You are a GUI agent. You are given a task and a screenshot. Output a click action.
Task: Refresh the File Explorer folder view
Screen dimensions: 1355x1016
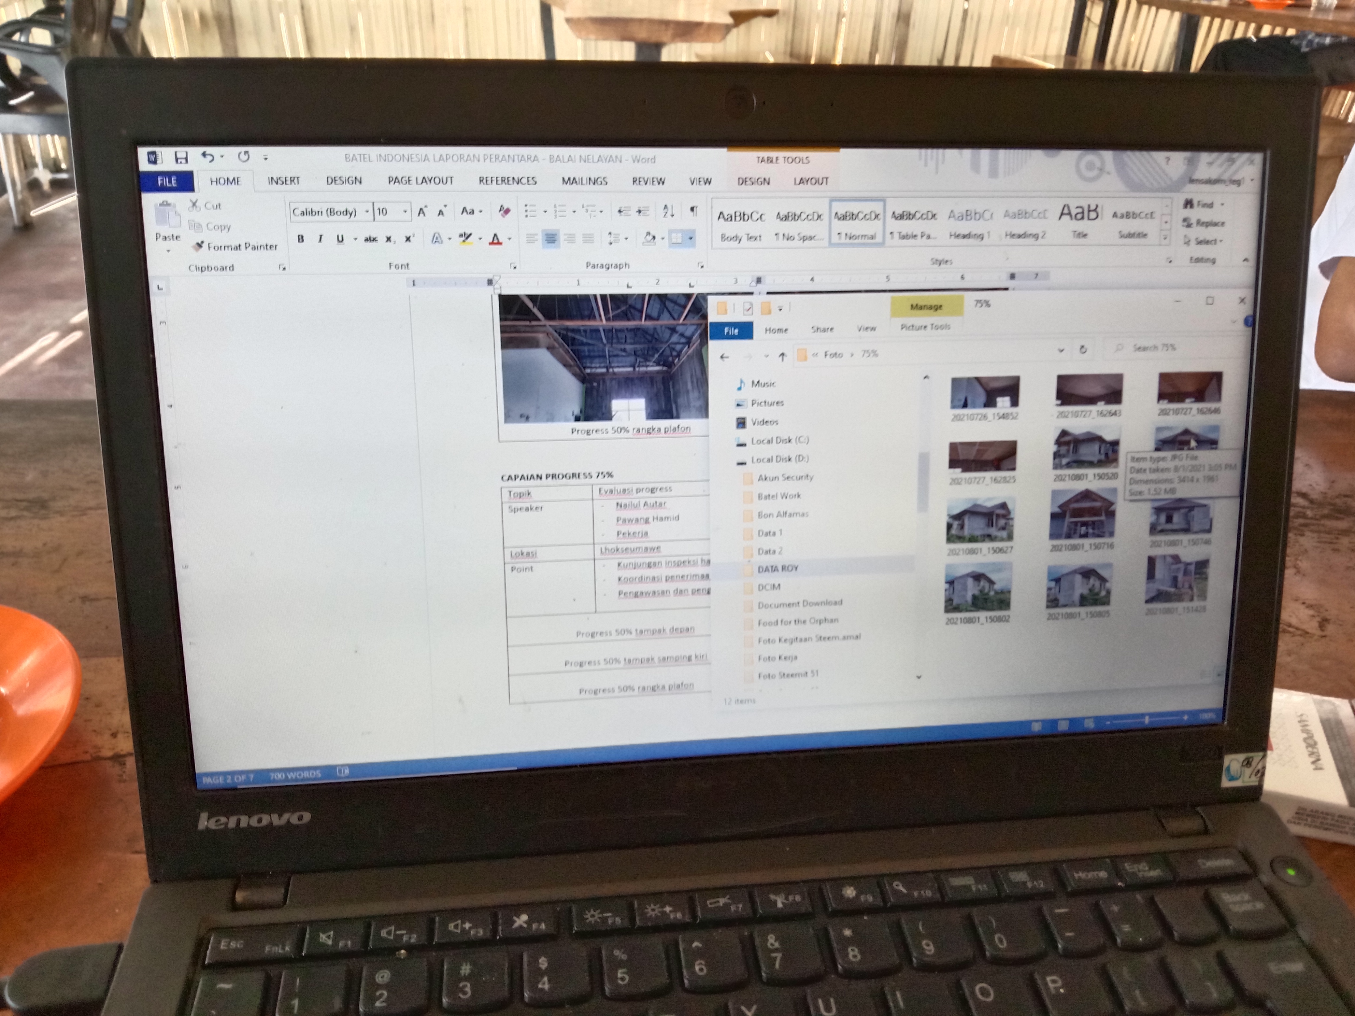[x=1082, y=349]
